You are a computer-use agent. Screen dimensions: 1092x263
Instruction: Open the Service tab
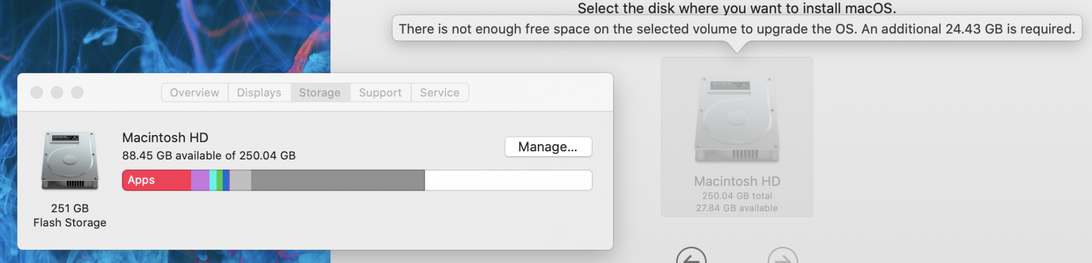[x=440, y=93]
